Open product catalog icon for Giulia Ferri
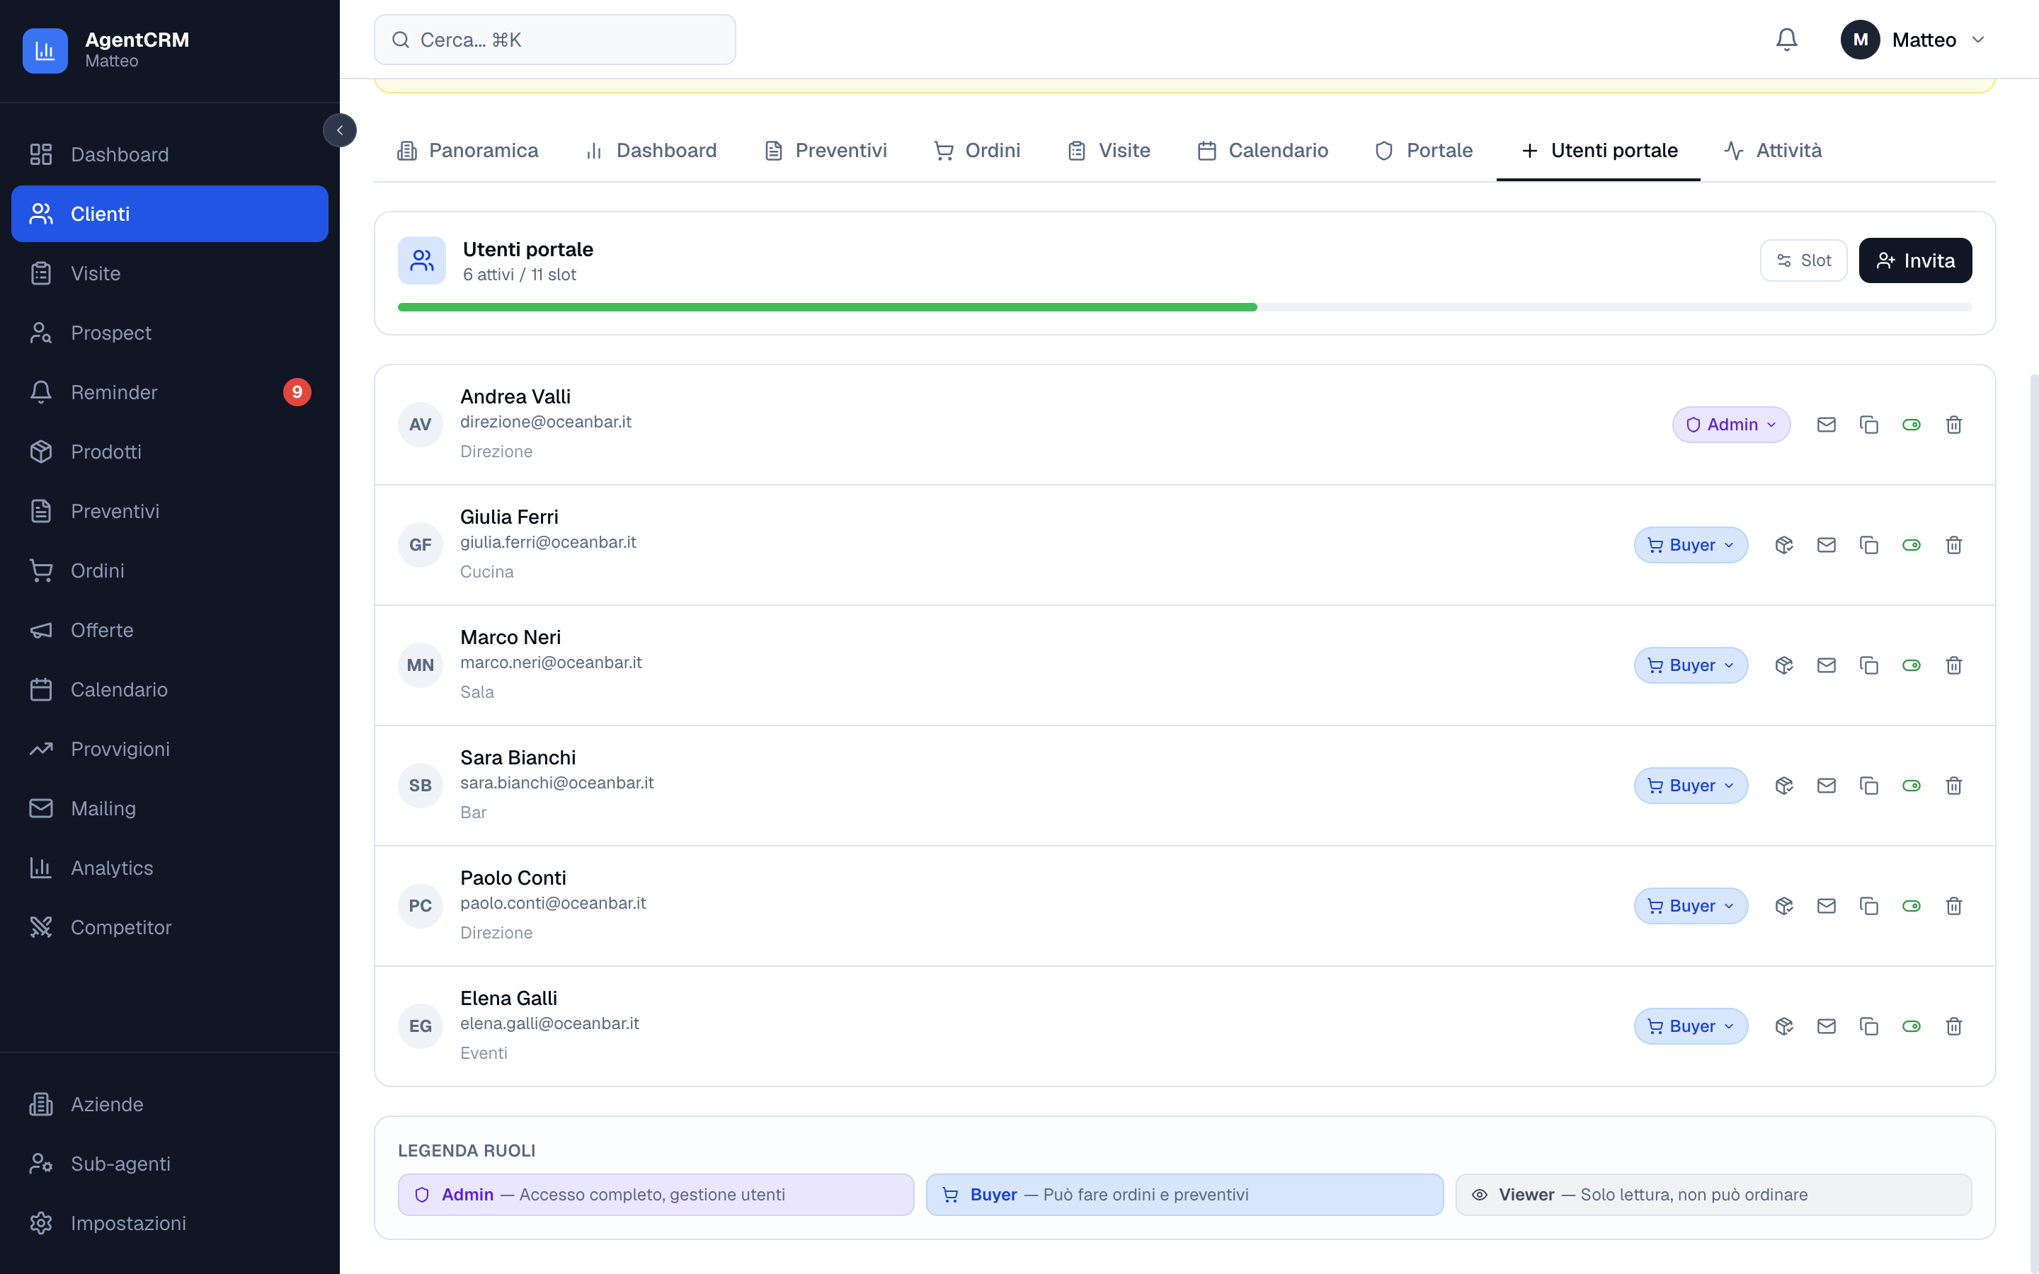Screen dimensions: 2039x1274 1783,545
